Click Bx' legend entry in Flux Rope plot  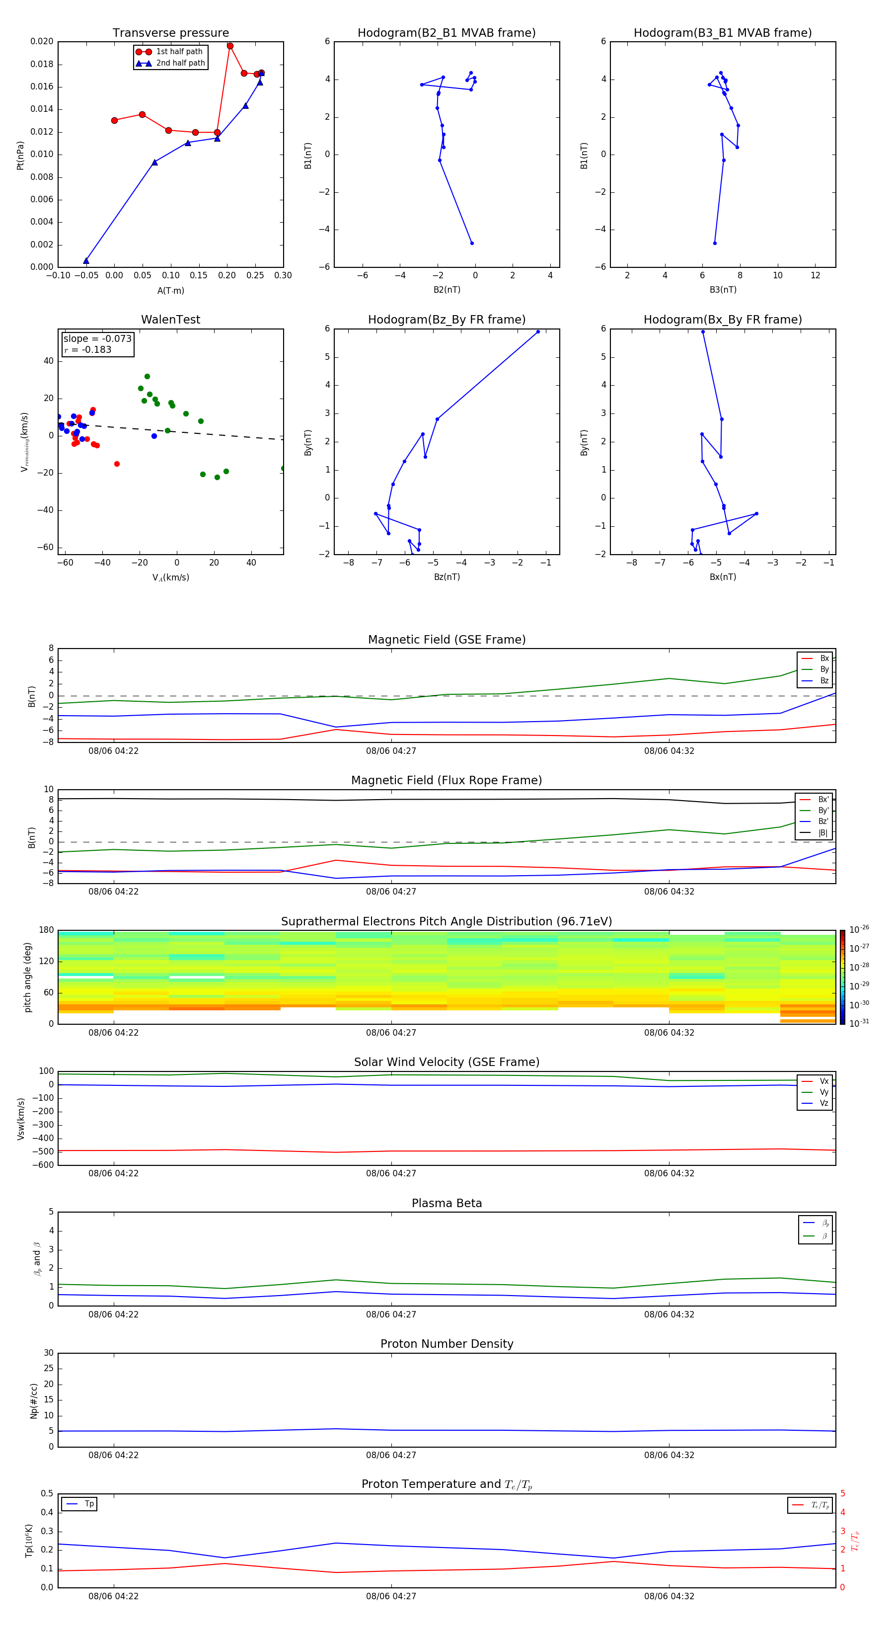coord(815,800)
